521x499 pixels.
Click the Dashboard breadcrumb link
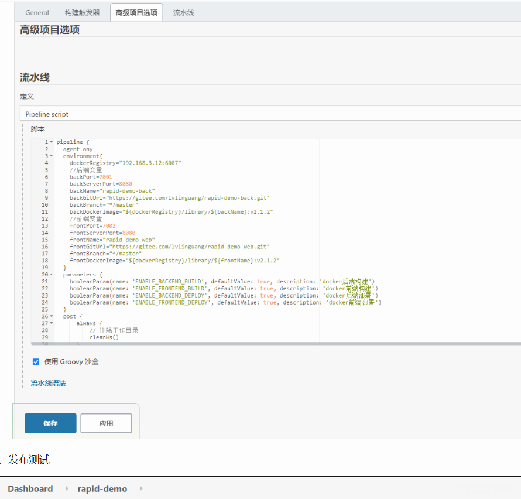tap(30, 488)
